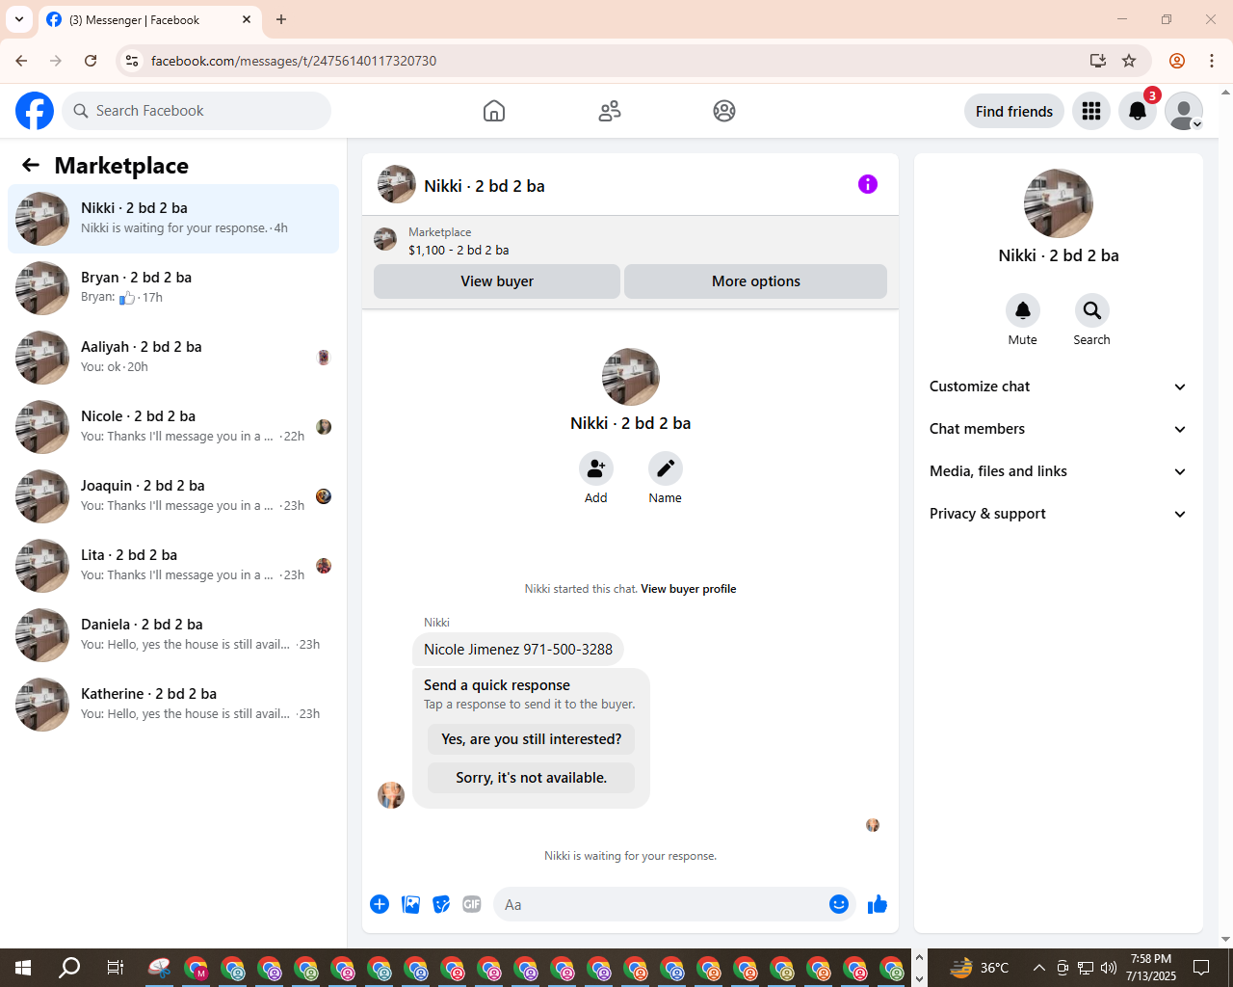Edit the chat name with pencil icon
Viewport: 1233px width, 987px height.
666,468
